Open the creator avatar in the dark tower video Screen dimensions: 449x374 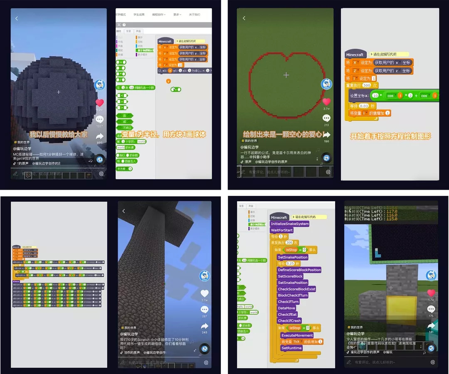(x=205, y=276)
